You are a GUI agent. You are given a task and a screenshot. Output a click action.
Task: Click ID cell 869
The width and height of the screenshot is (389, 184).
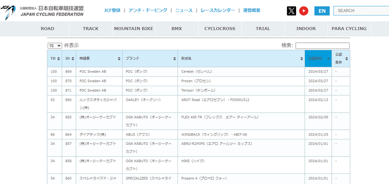69,72
